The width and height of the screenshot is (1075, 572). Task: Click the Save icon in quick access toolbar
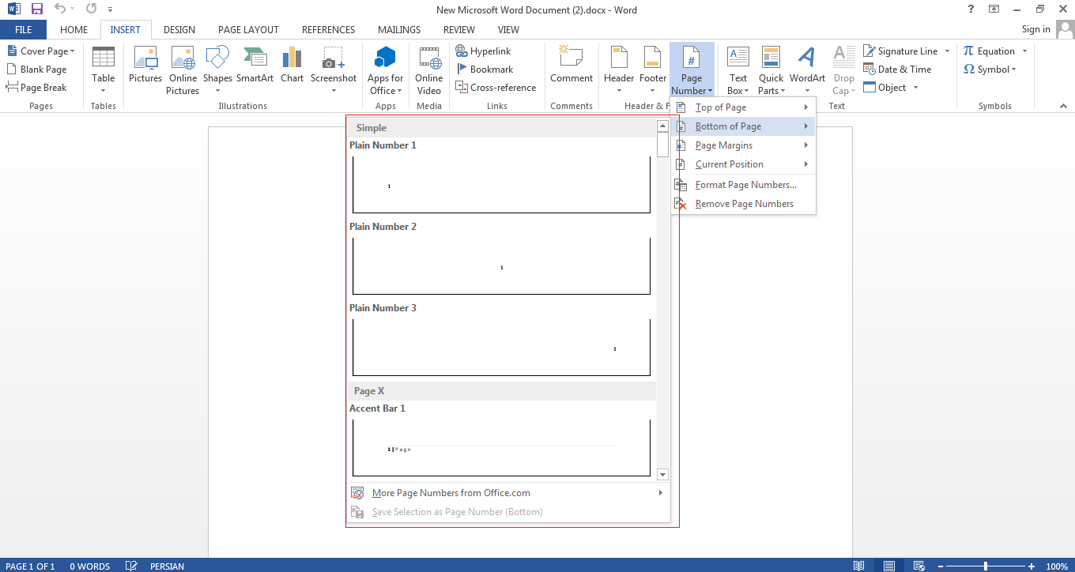point(37,9)
